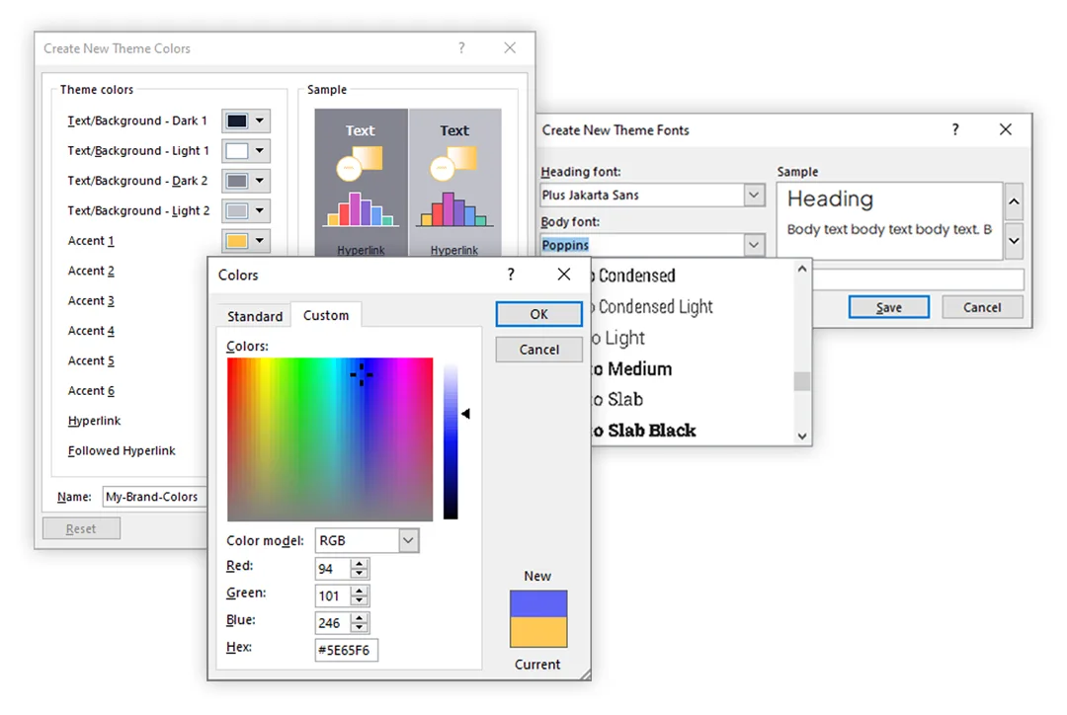Click OK in the Colors dialog
Image resolution: width=1067 pixels, height=715 pixels.
[539, 314]
